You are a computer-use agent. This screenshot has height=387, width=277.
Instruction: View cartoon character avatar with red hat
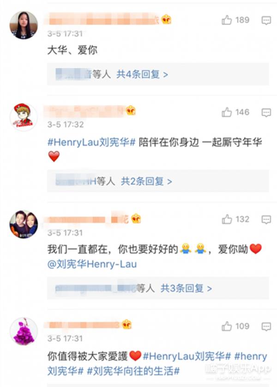coord(24,117)
